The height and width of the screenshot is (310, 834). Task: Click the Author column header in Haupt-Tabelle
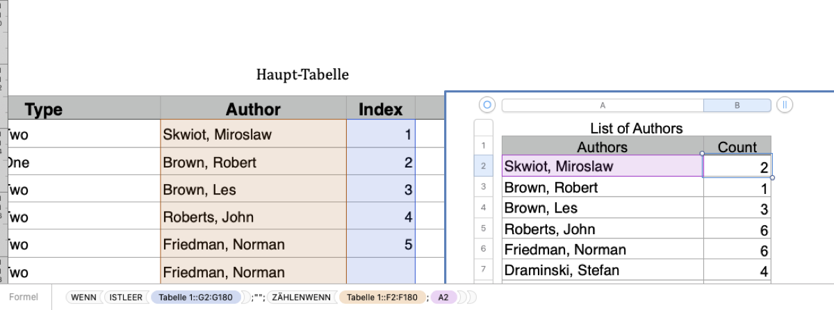[253, 109]
